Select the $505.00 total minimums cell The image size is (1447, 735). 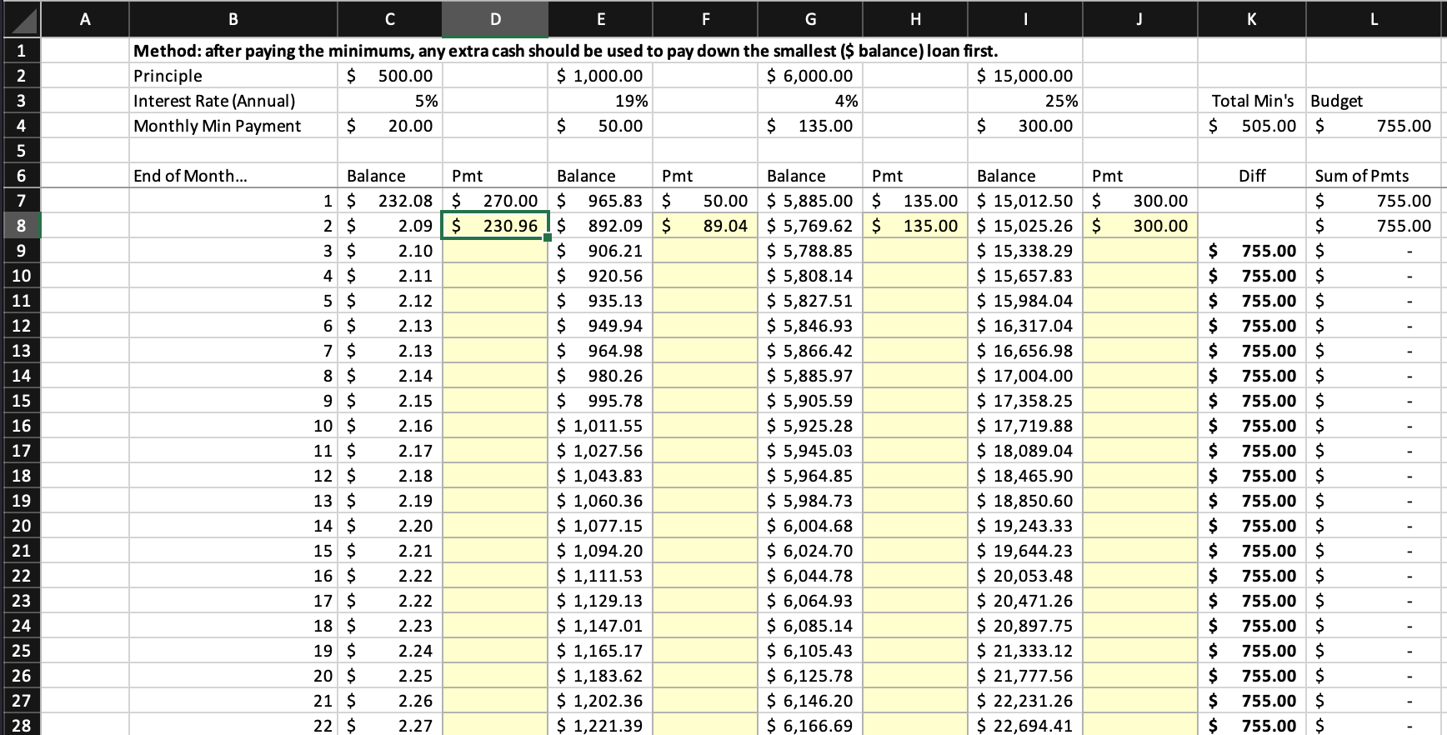(1252, 126)
